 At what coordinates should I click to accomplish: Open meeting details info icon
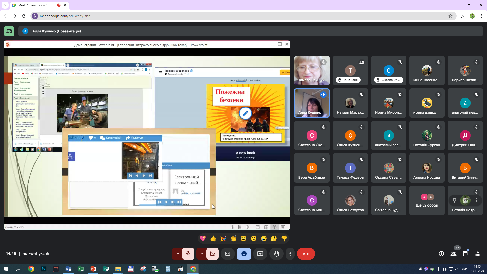[441, 254]
